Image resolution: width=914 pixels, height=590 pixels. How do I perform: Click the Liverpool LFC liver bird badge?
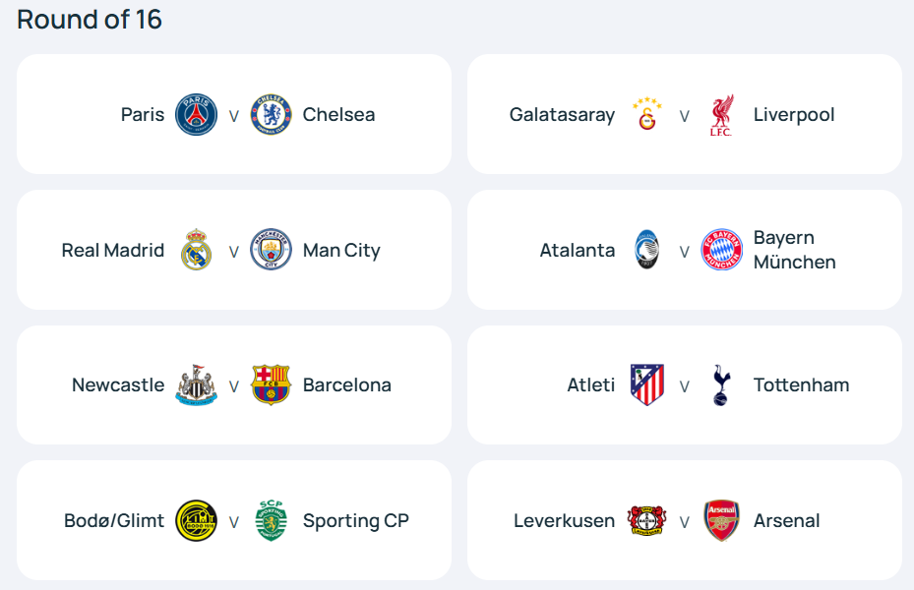[720, 114]
